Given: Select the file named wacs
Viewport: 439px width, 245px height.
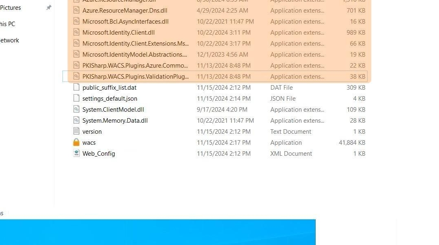Looking at the screenshot, I should coord(89,143).
